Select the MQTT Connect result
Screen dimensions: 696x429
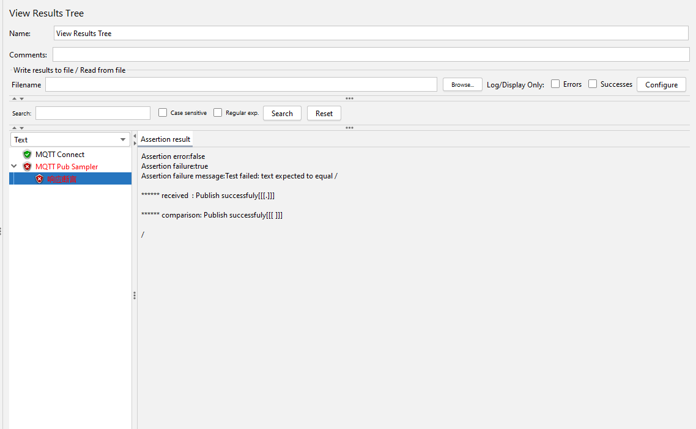(x=60, y=155)
